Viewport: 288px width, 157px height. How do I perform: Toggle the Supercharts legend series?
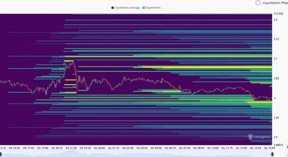point(152,8)
